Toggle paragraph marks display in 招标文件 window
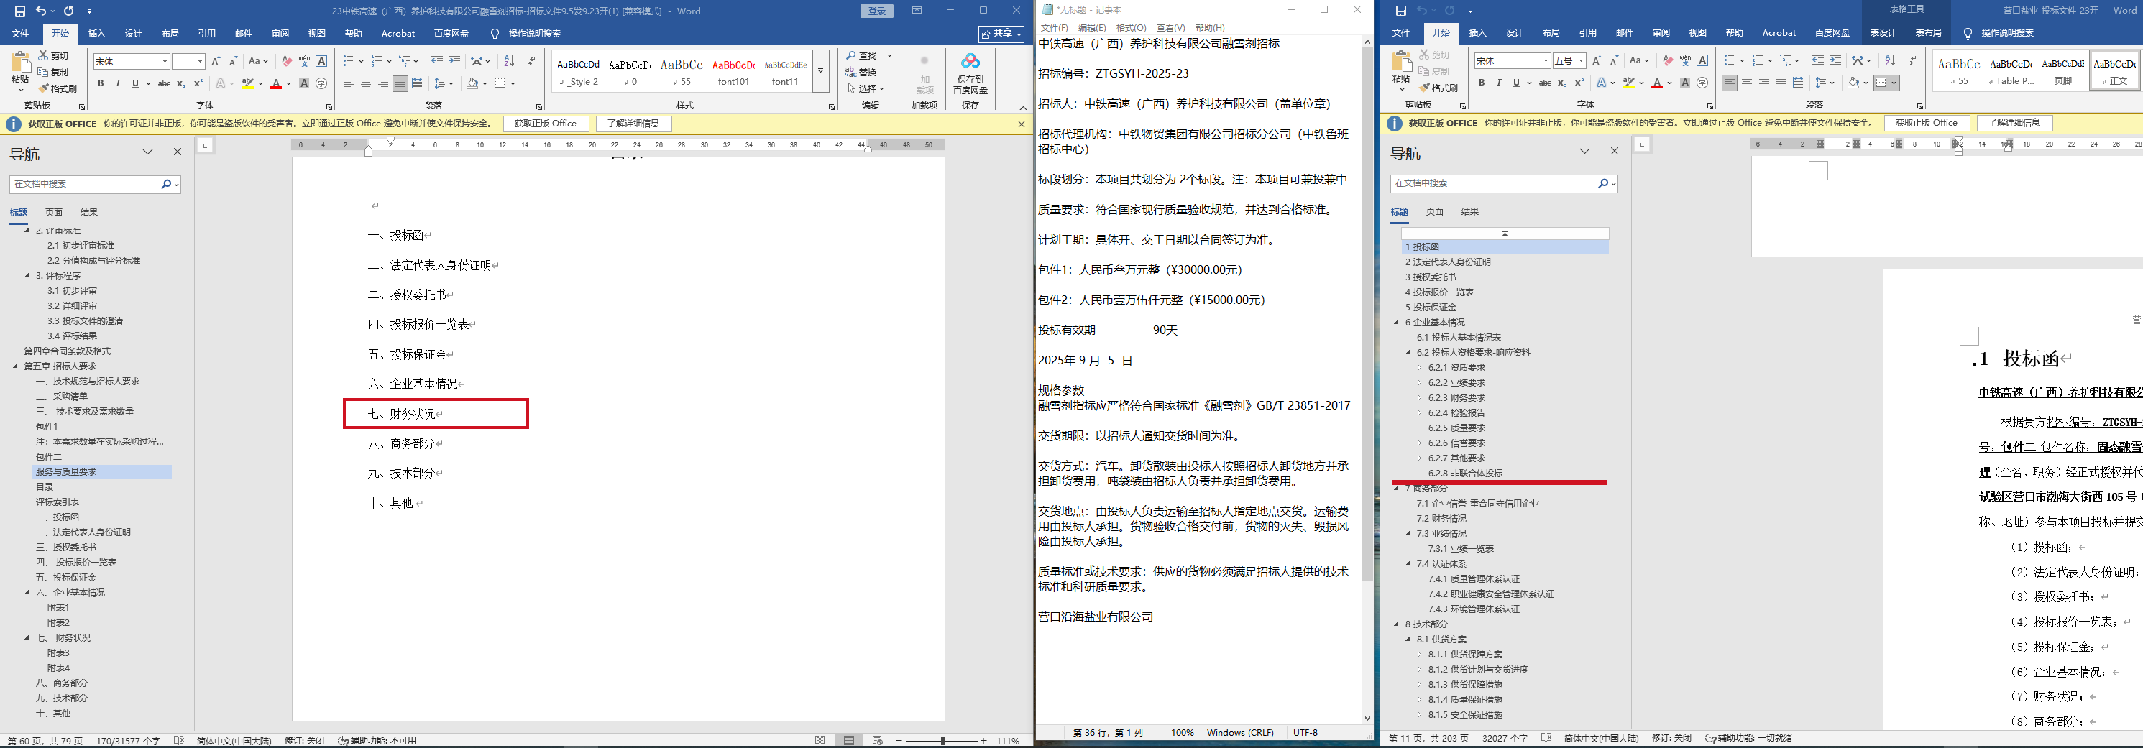The image size is (2143, 748). click(531, 60)
